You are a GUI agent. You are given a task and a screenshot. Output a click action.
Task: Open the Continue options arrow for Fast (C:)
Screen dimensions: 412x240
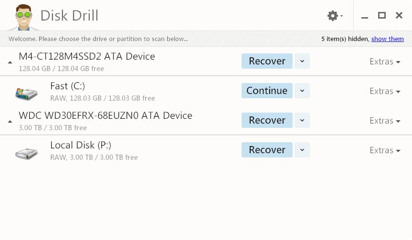pos(302,91)
